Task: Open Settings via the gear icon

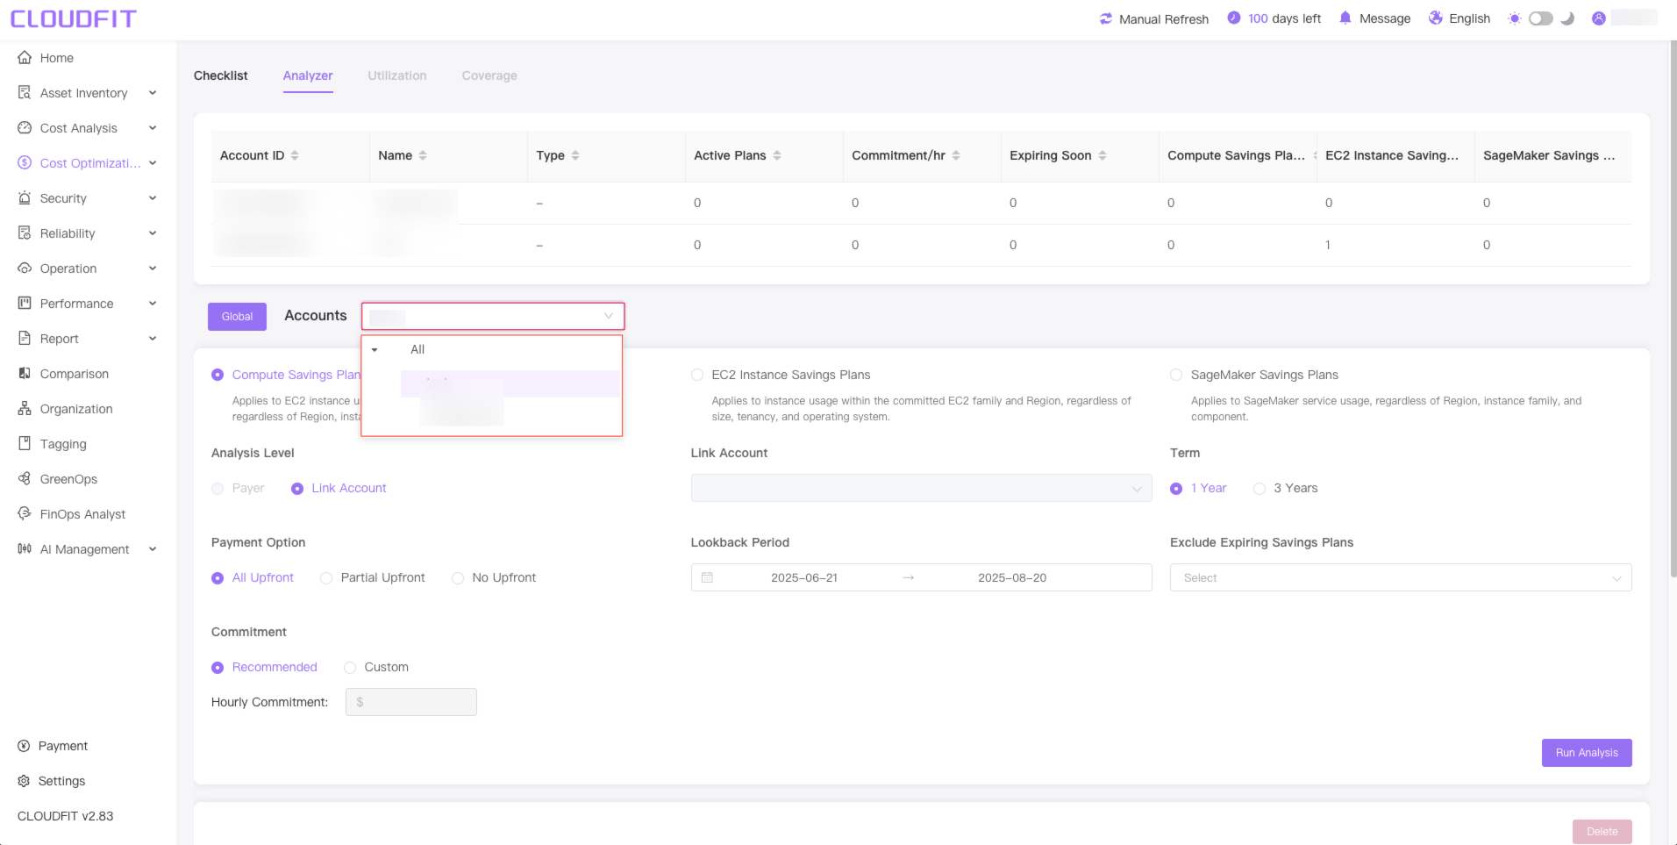Action: tap(24, 781)
